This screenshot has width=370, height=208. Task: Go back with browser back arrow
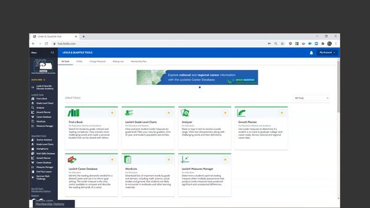(x=34, y=44)
